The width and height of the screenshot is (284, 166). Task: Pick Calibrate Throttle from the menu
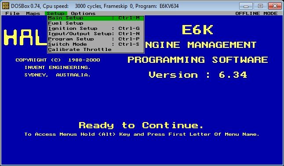tap(96, 50)
